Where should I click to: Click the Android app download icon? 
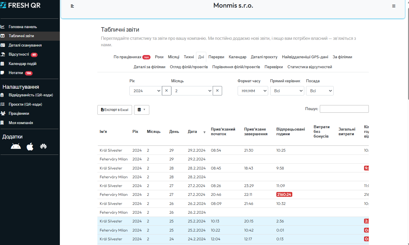point(16,147)
